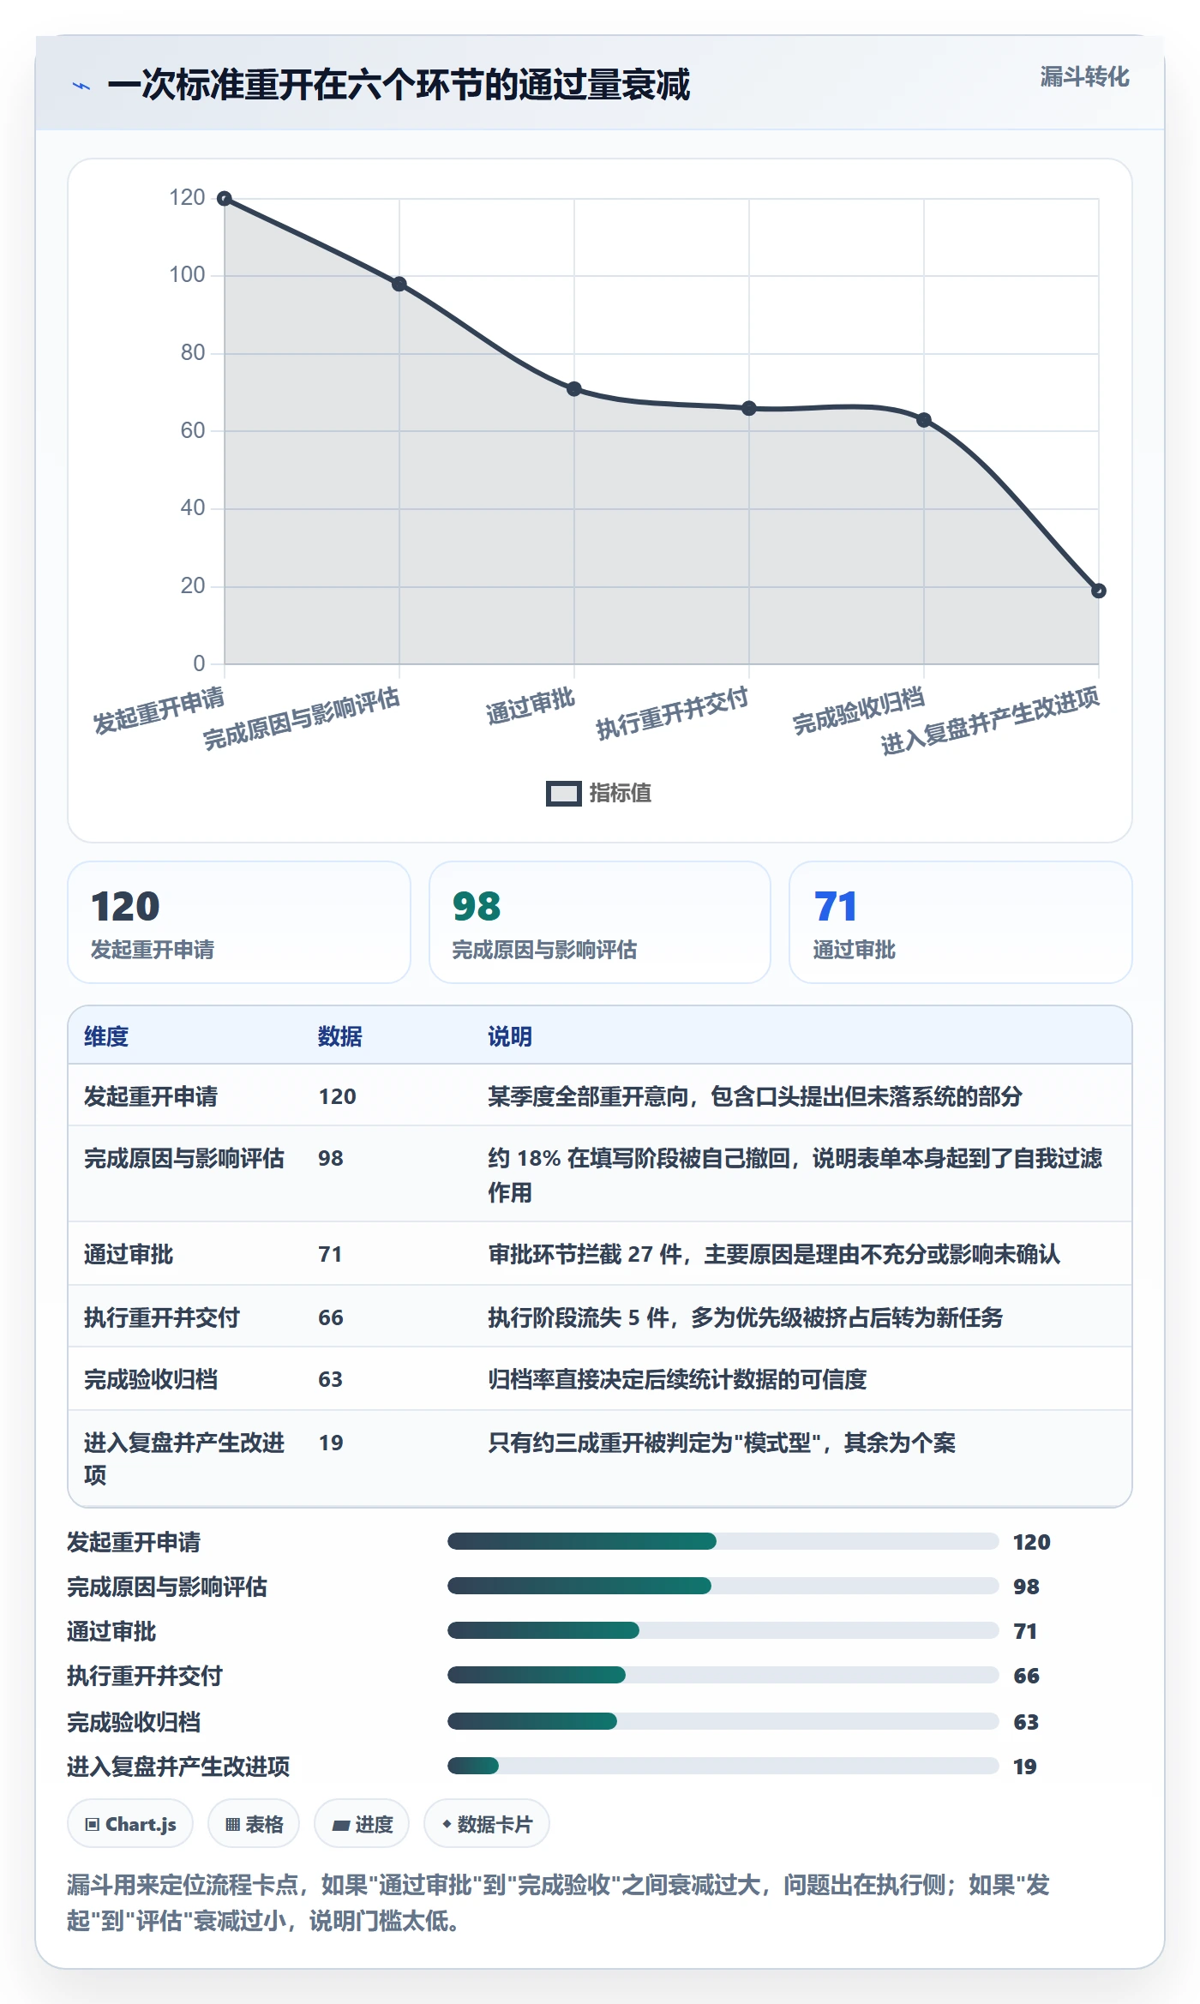Click the 维度 column header

[x=106, y=1036]
